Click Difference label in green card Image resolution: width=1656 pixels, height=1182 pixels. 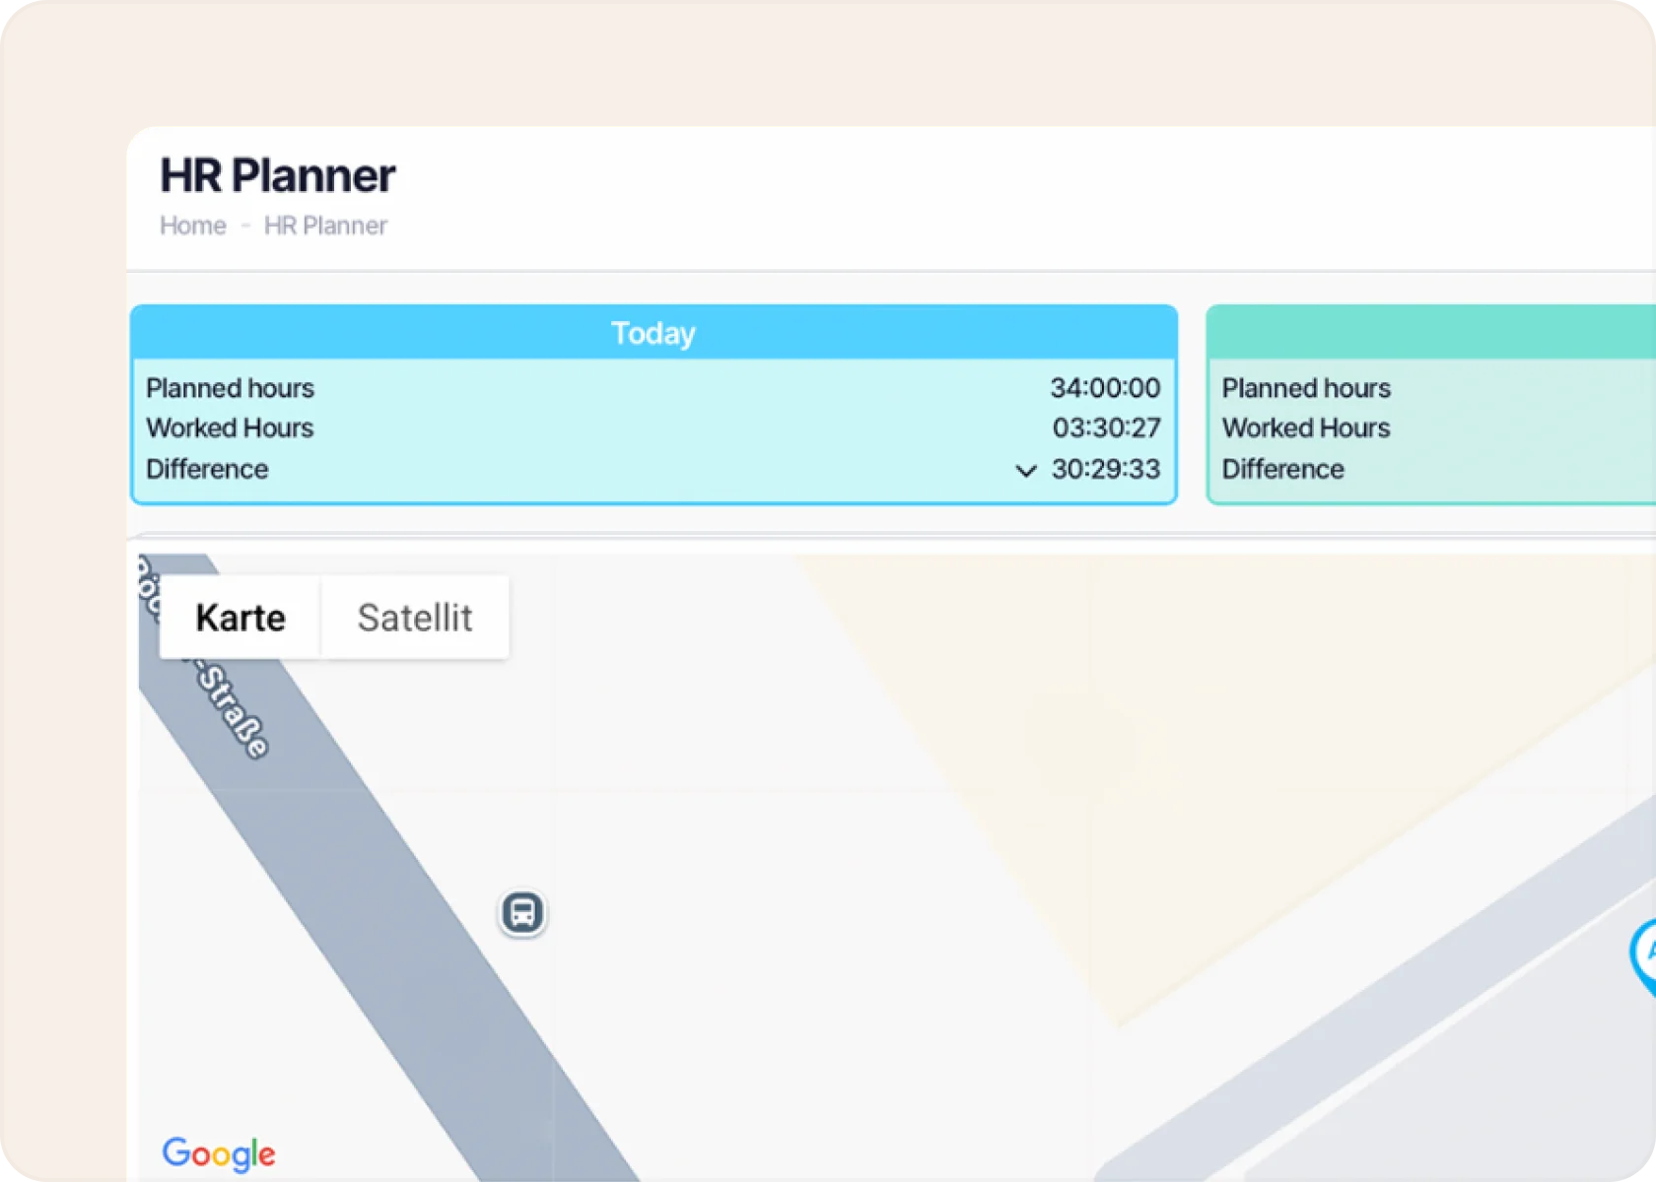[1283, 469]
